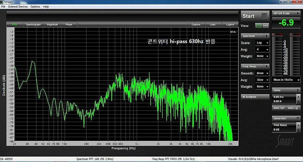The image size is (303, 162).
Task: Open the External Devices menu
Action: tap(18, 7)
